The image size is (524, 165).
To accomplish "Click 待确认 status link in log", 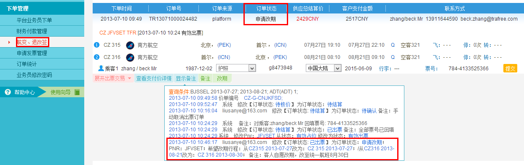I will point(369,111).
